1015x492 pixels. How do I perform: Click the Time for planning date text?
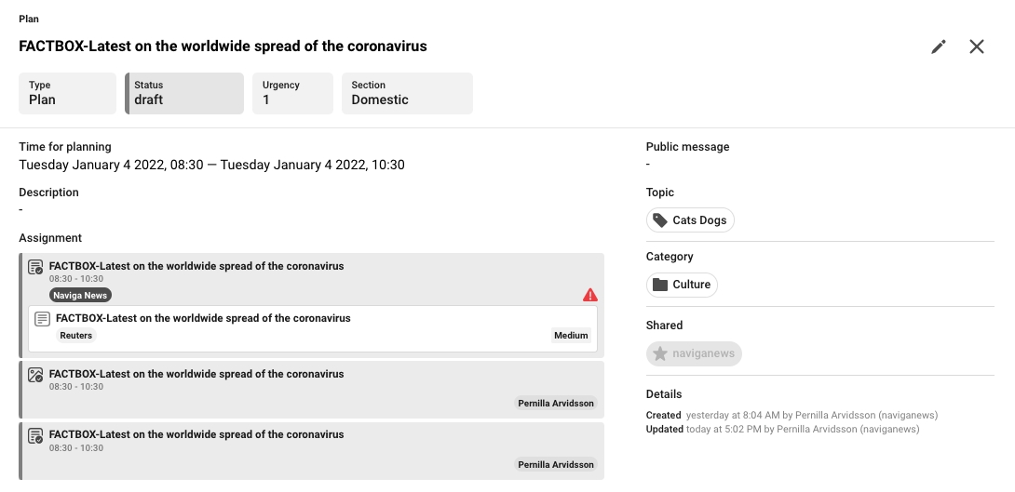click(211, 166)
